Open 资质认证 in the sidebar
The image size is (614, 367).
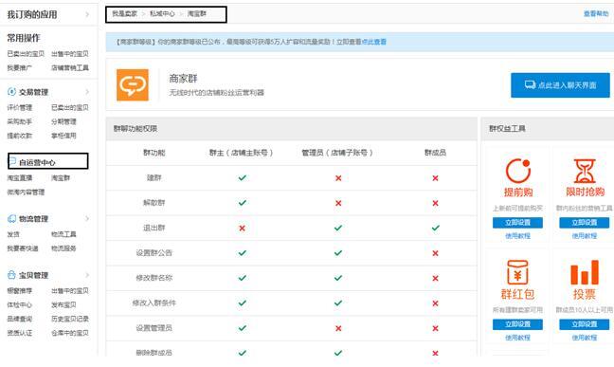tap(20, 333)
